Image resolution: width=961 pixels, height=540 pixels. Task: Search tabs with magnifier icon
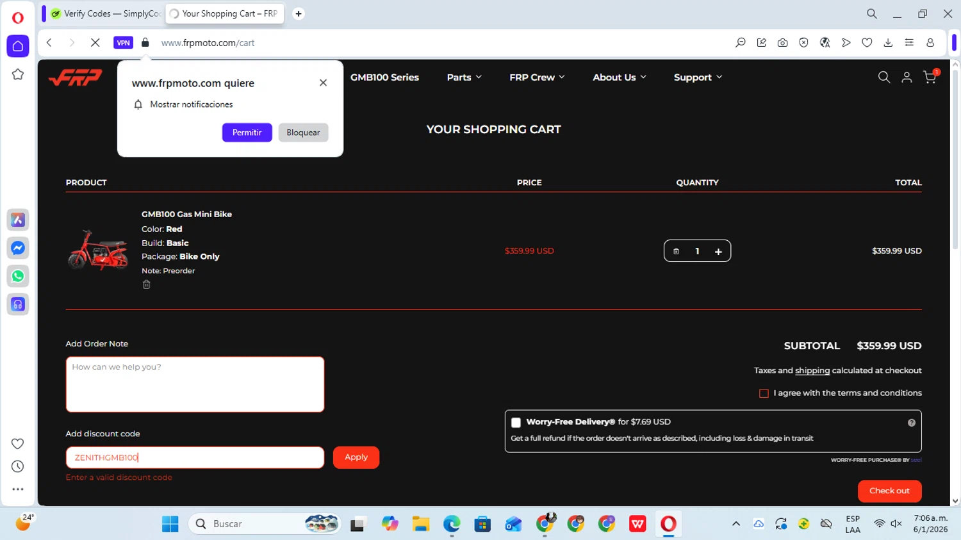[872, 13]
